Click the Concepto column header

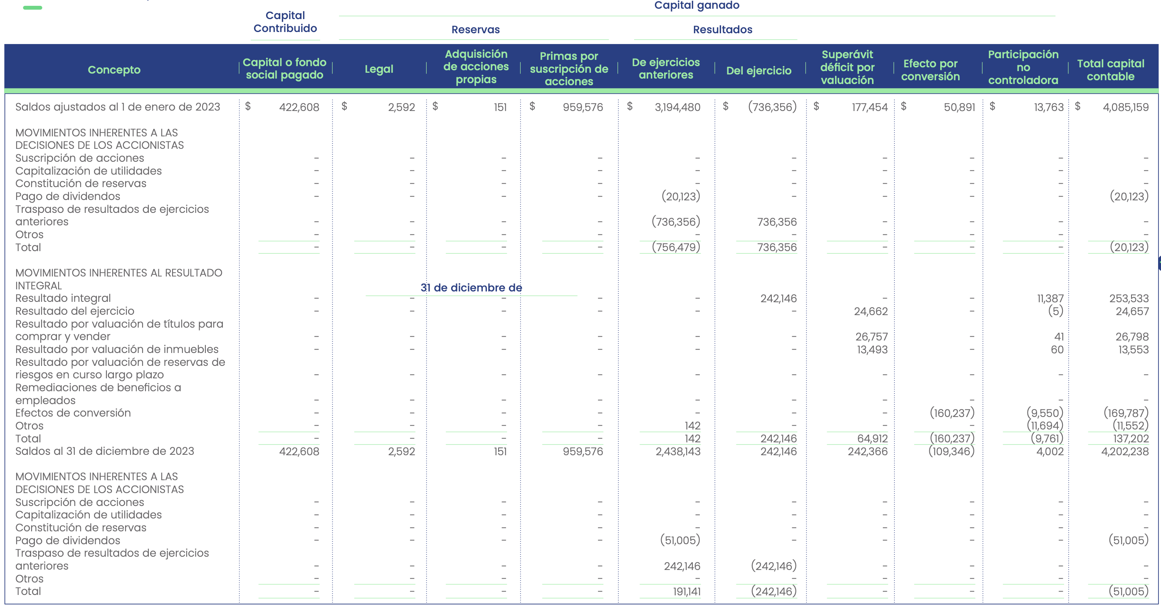pos(114,70)
